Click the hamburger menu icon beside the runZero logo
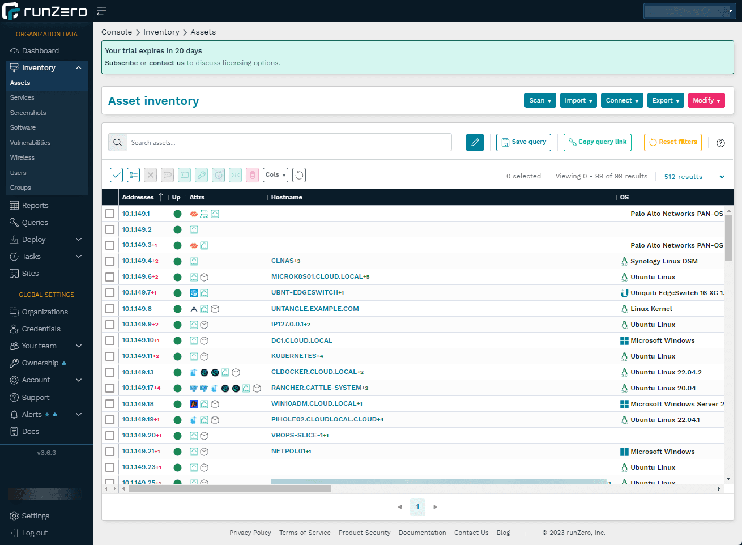742x545 pixels. 101,11
